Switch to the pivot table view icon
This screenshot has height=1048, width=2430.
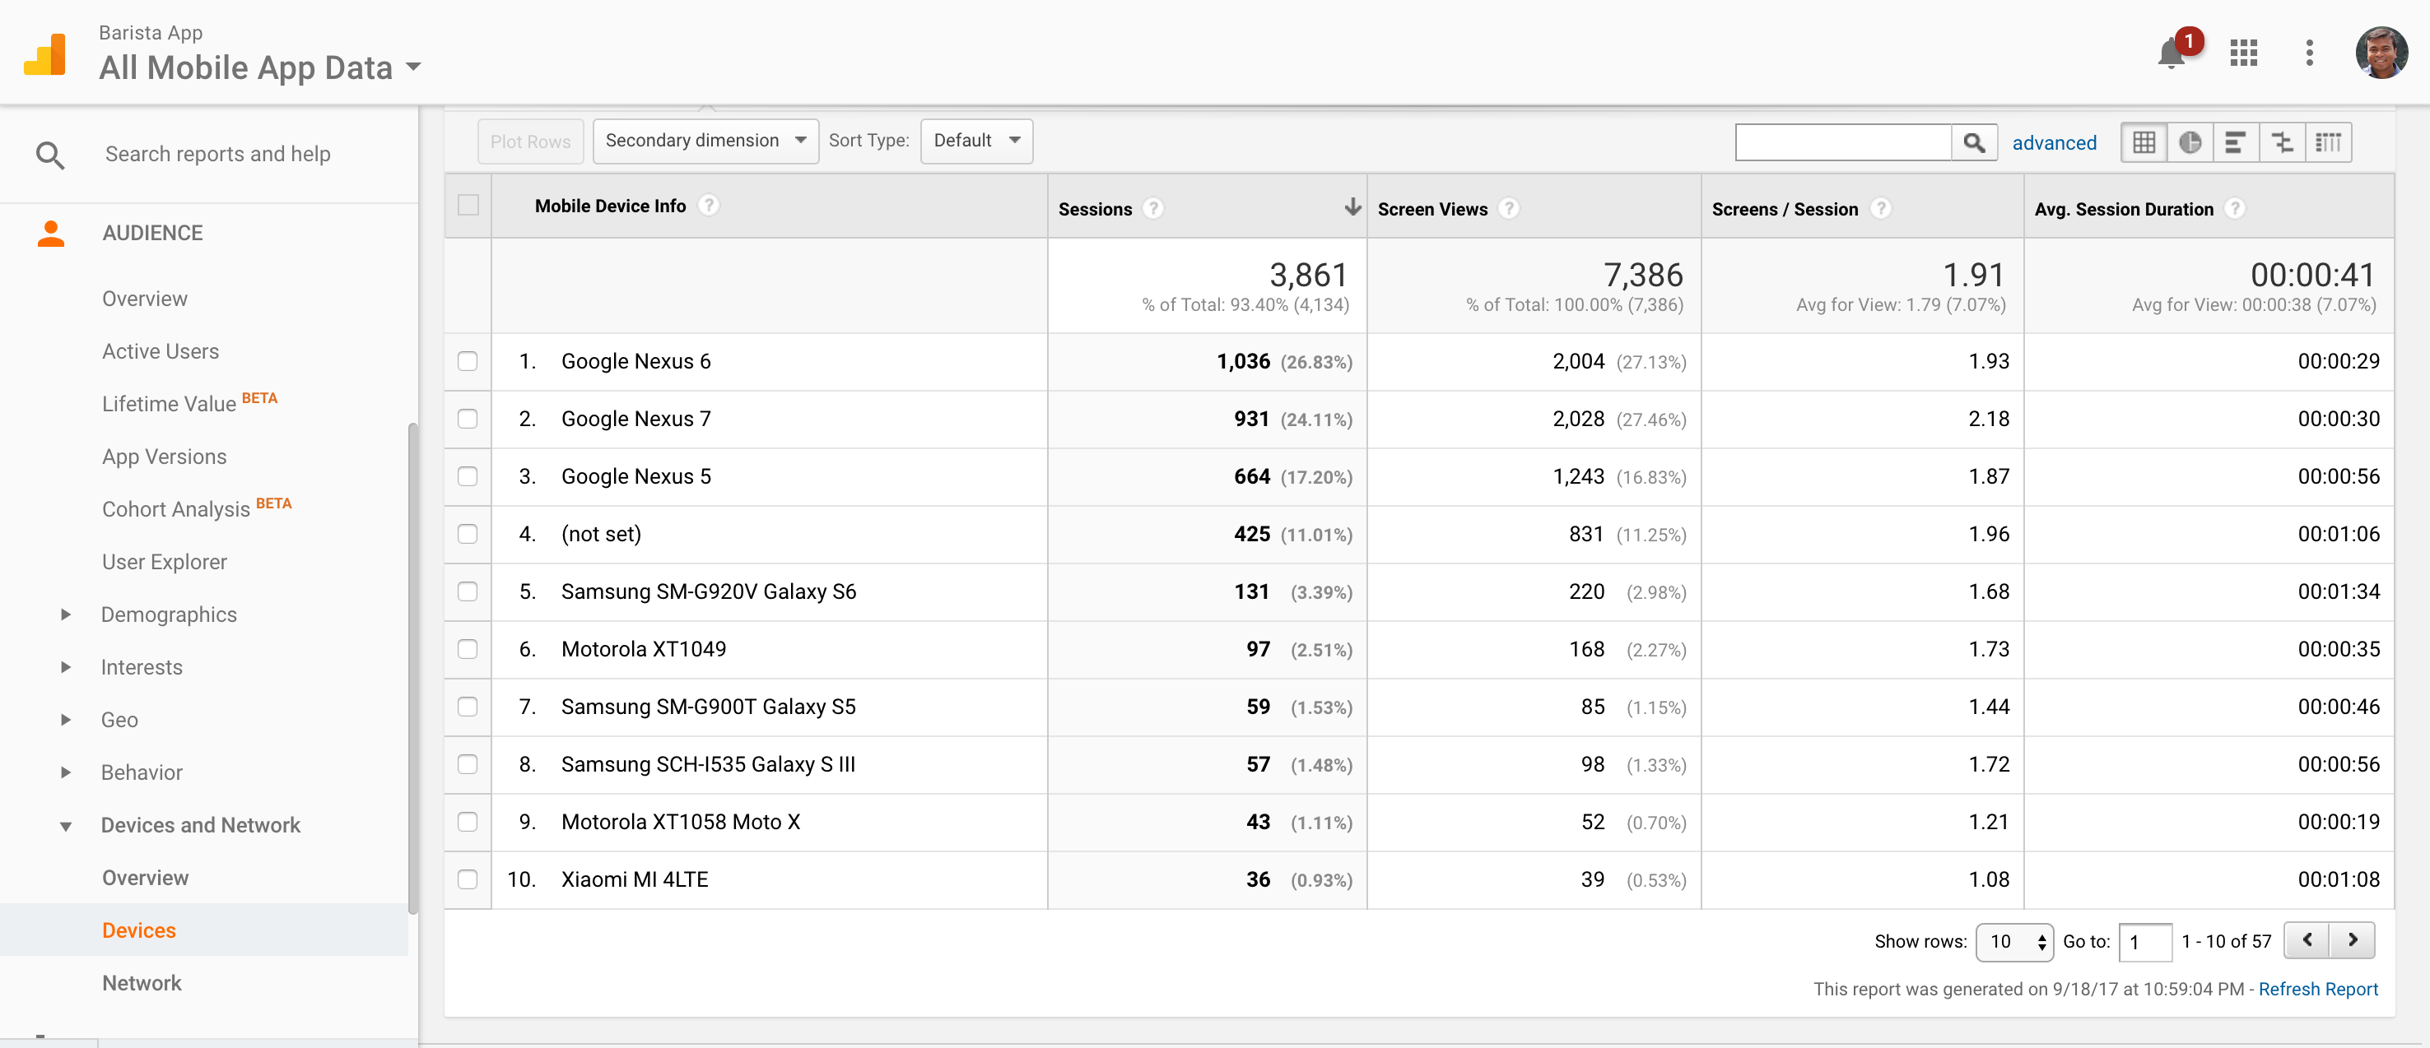[x=2328, y=142]
